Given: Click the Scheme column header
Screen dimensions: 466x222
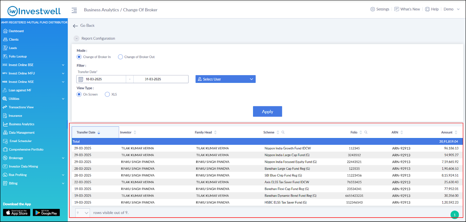Looking at the screenshot, I should click(269, 133).
